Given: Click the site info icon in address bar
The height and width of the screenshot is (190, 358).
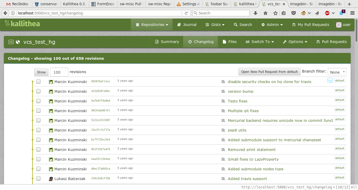Looking at the screenshot, I should pos(13,13).
